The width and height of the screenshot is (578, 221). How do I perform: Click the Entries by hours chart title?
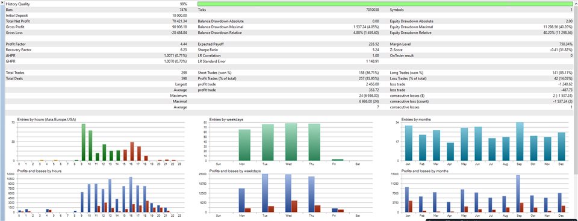tap(46, 119)
